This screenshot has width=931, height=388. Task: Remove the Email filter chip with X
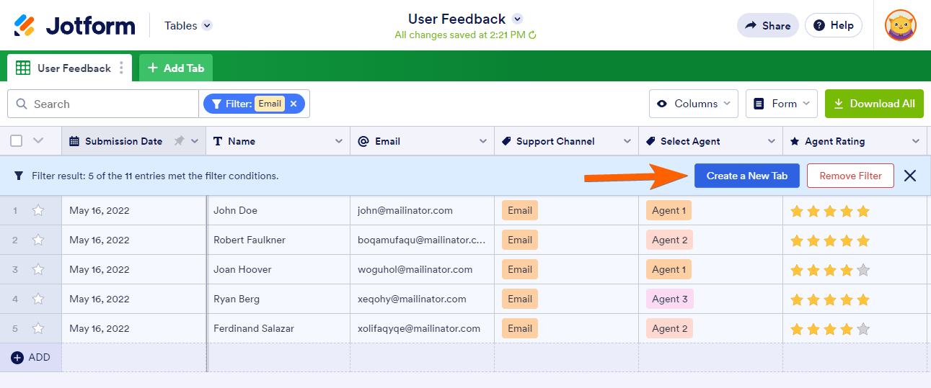click(294, 104)
